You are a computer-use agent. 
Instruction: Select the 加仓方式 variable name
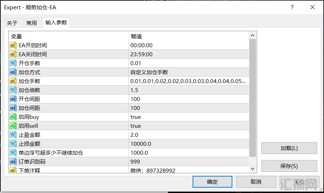[29, 72]
